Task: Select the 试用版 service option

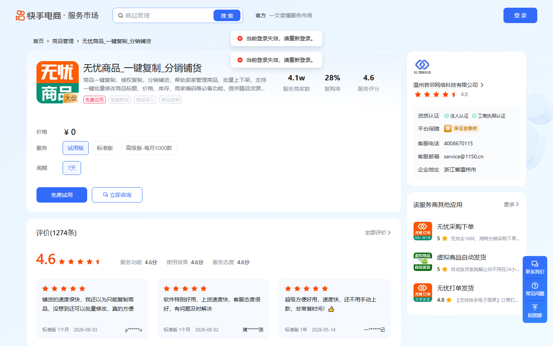Action: click(76, 148)
